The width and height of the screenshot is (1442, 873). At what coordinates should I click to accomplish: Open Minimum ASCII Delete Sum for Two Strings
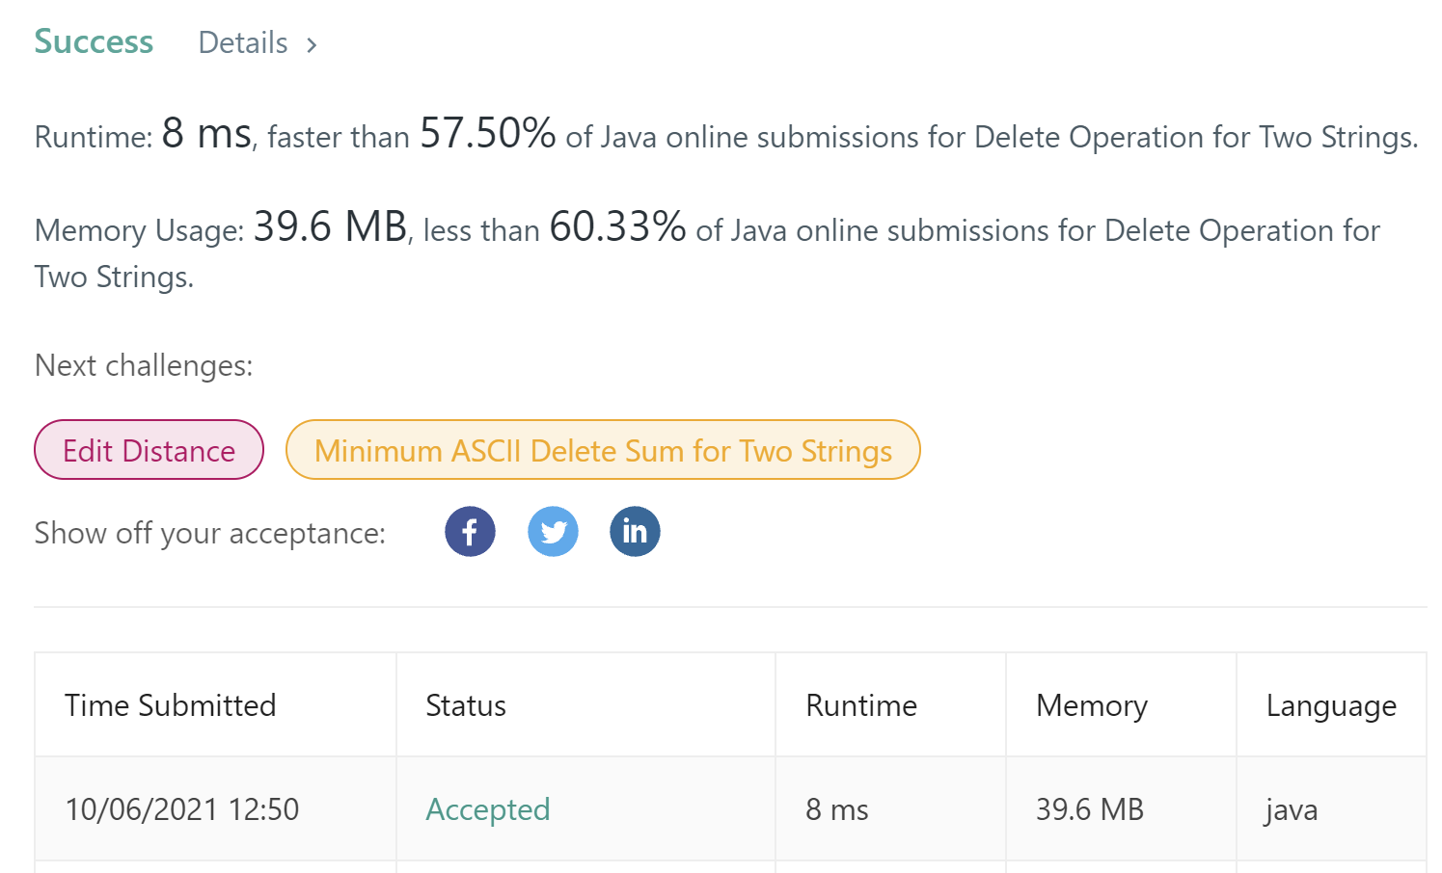tap(603, 450)
